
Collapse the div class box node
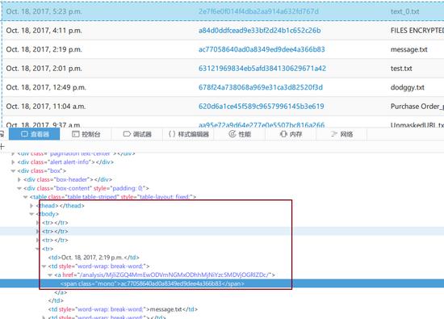tap(13, 171)
